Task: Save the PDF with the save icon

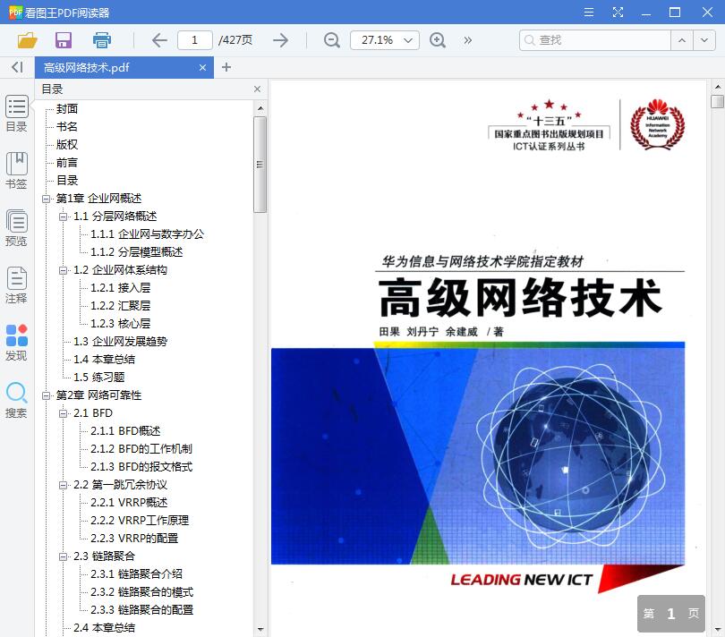Action: 63,40
